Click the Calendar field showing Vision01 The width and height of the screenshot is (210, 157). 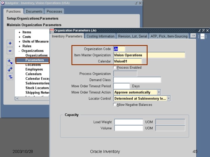pos(127,61)
